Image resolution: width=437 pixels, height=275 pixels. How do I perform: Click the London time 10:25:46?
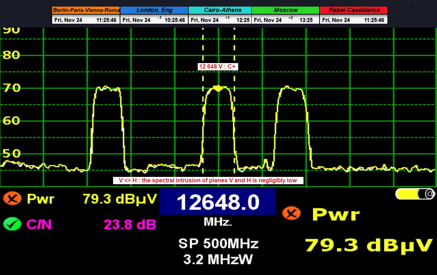click(174, 20)
